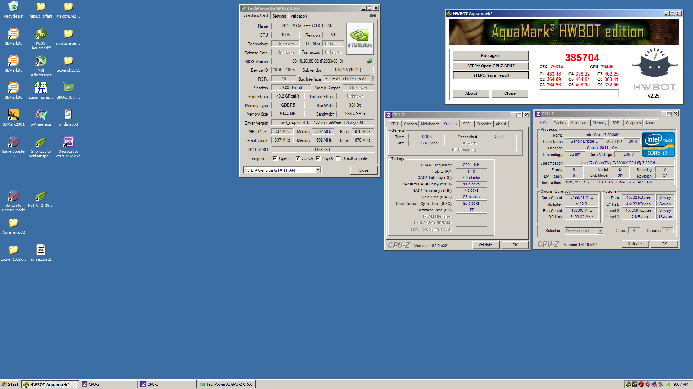Click the system tray clock
The height and width of the screenshot is (389, 693).
tap(681, 384)
